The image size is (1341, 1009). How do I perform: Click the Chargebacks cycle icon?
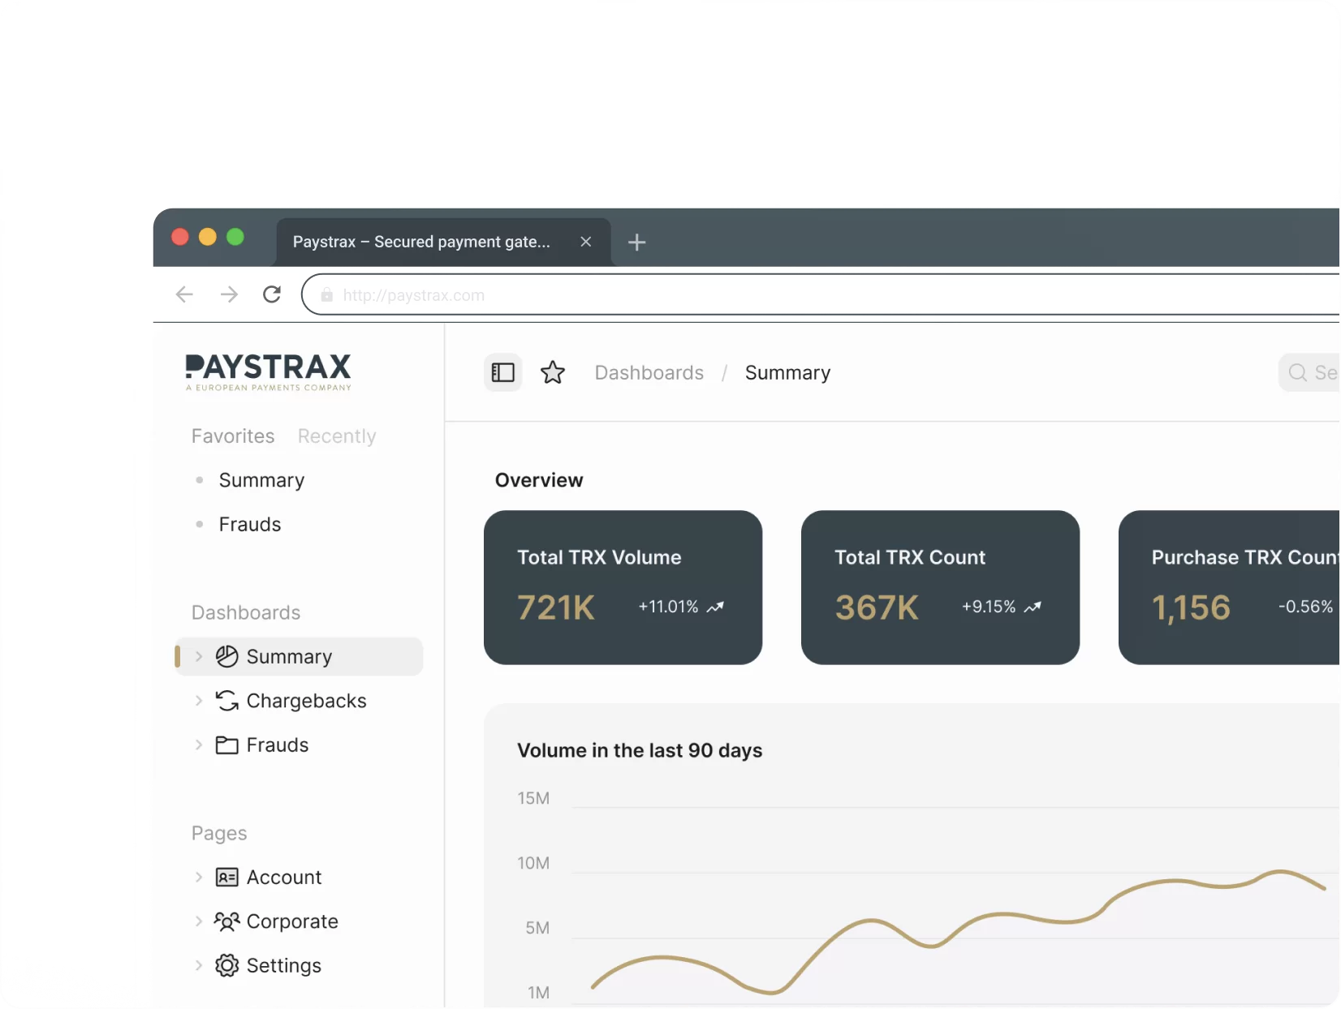coord(226,701)
